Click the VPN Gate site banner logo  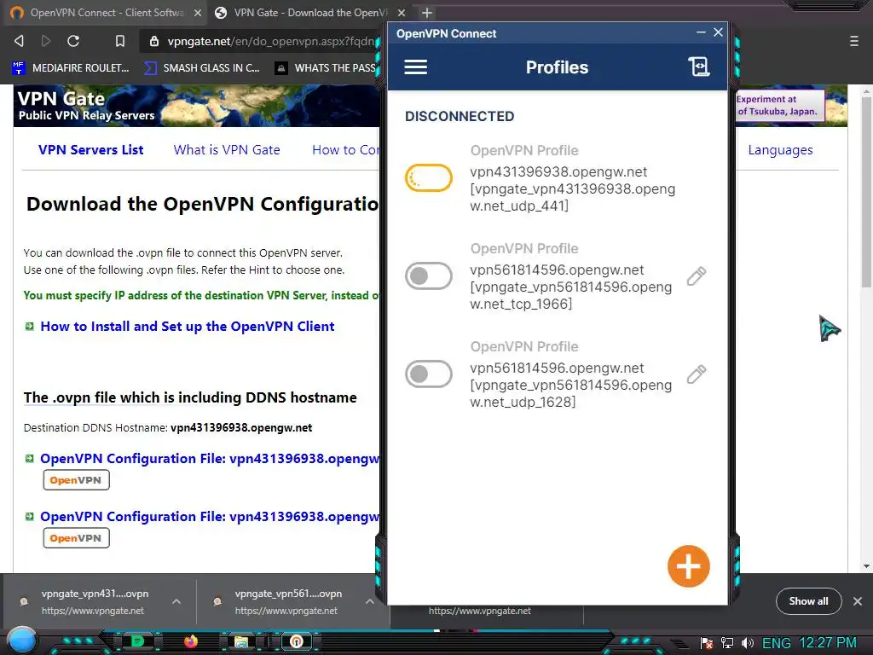pos(86,105)
